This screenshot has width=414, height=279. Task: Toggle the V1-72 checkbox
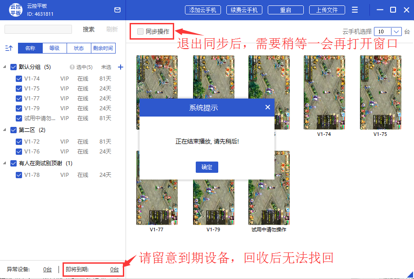[x=19, y=142]
